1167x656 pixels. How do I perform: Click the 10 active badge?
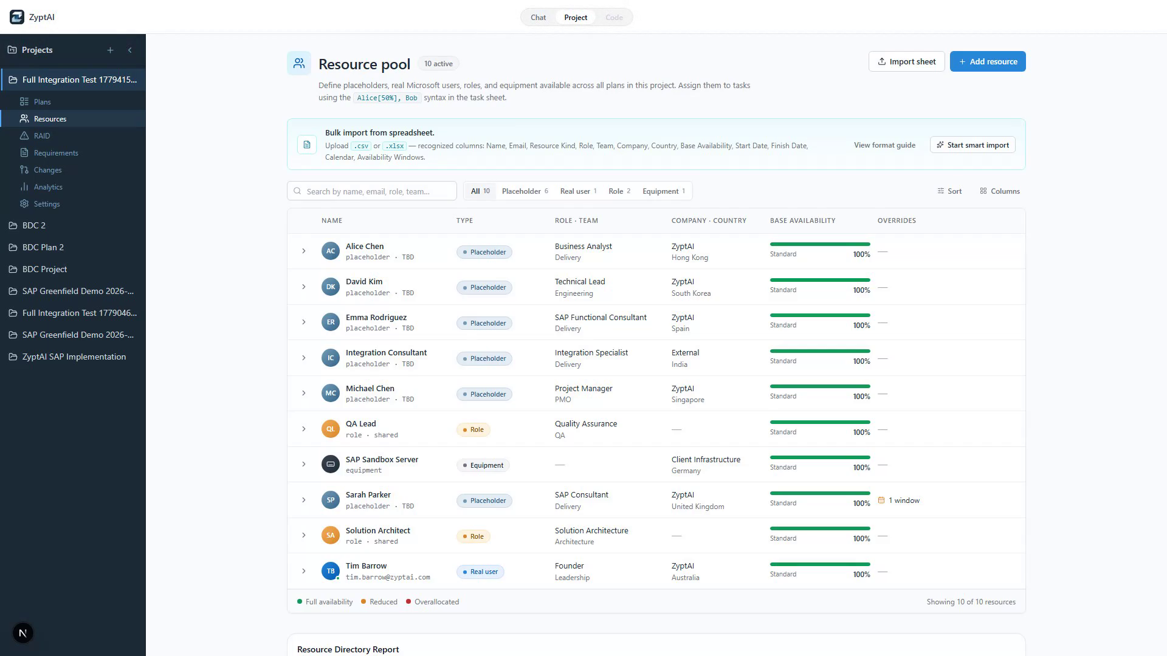[x=438, y=64]
